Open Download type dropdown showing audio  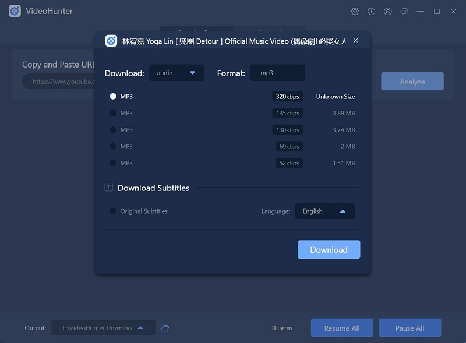[x=176, y=73]
